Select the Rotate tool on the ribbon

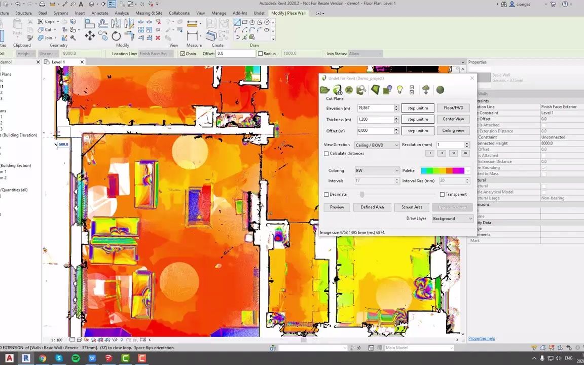click(x=116, y=36)
